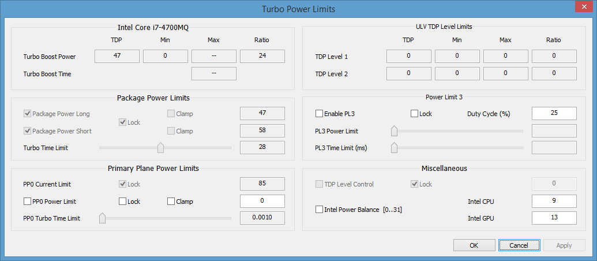
Task: Enable the Intel Power Balance checkbox
Action: click(319, 210)
